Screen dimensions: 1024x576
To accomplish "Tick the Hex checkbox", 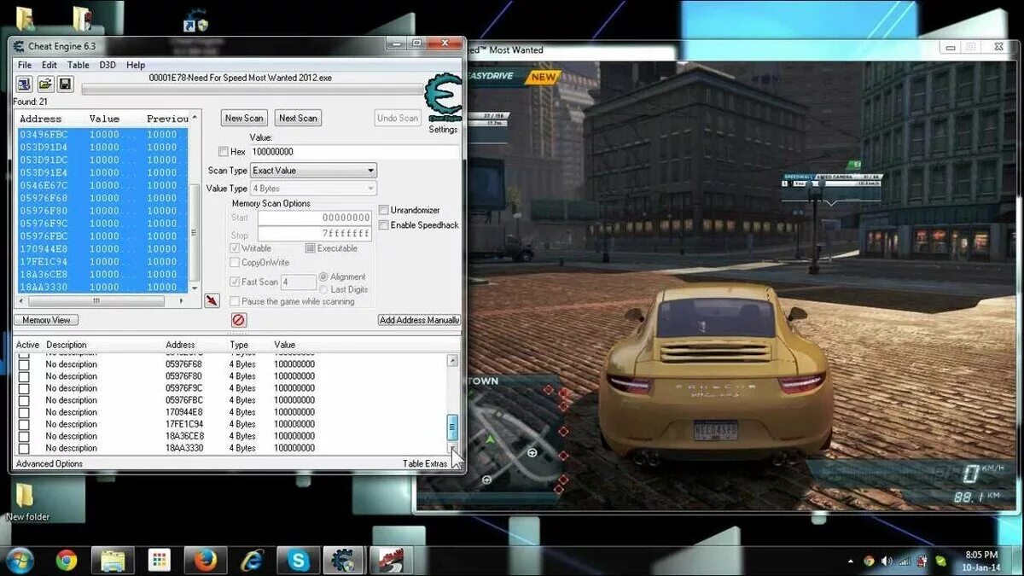I will click(224, 152).
